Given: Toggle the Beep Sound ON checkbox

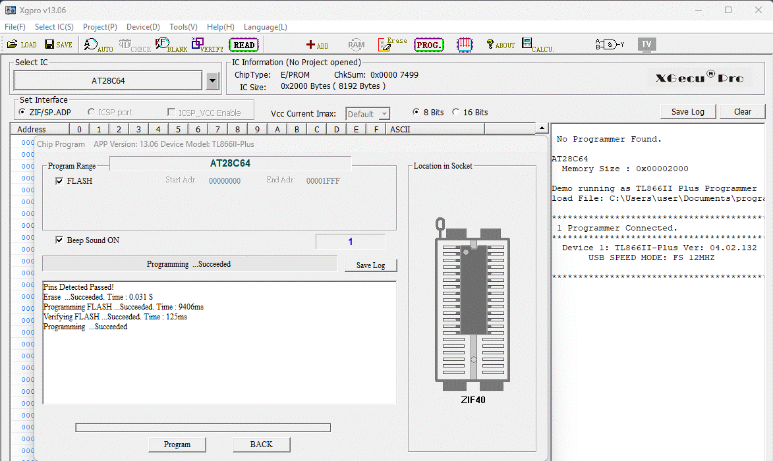Looking at the screenshot, I should [x=60, y=240].
